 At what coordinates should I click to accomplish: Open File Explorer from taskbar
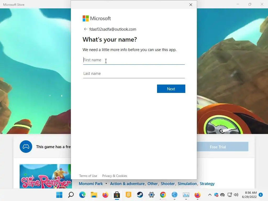pyautogui.click(x=94, y=195)
